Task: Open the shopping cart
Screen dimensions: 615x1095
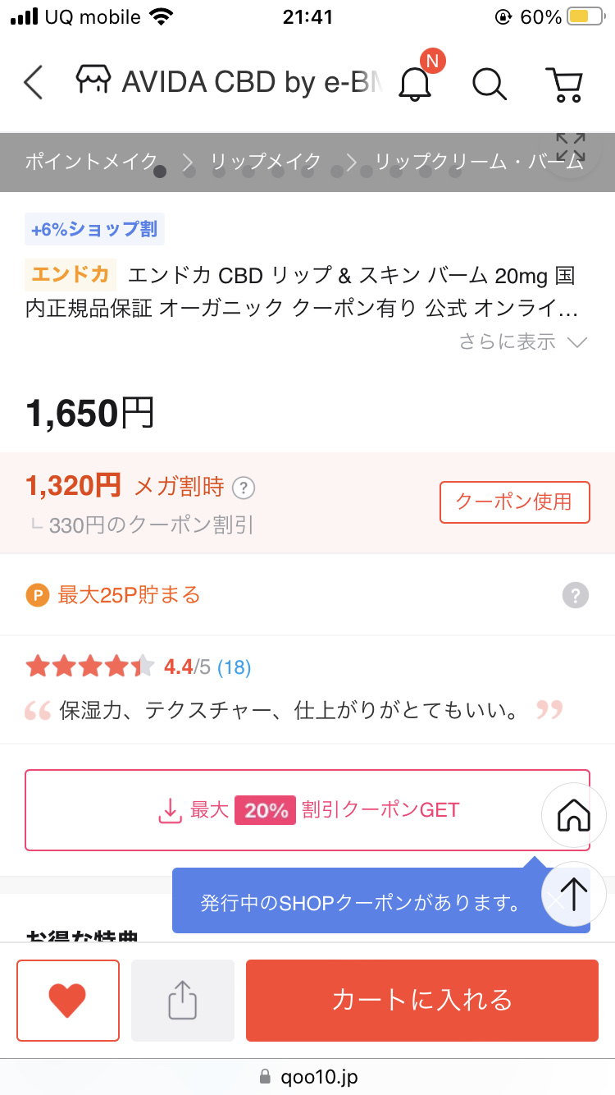Action: (564, 83)
